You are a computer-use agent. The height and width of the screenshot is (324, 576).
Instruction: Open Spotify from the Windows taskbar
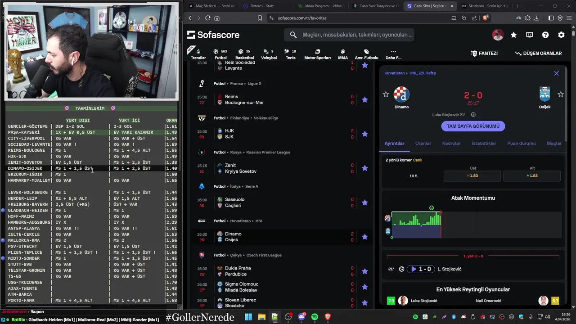click(315, 317)
